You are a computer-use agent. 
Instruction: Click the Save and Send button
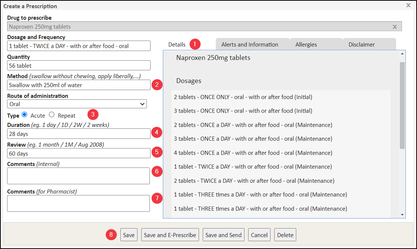[223, 235]
